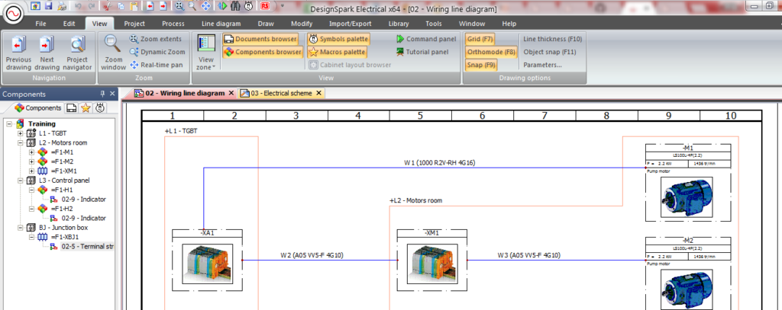
Task: Select Zoom extents
Action: pos(156,39)
